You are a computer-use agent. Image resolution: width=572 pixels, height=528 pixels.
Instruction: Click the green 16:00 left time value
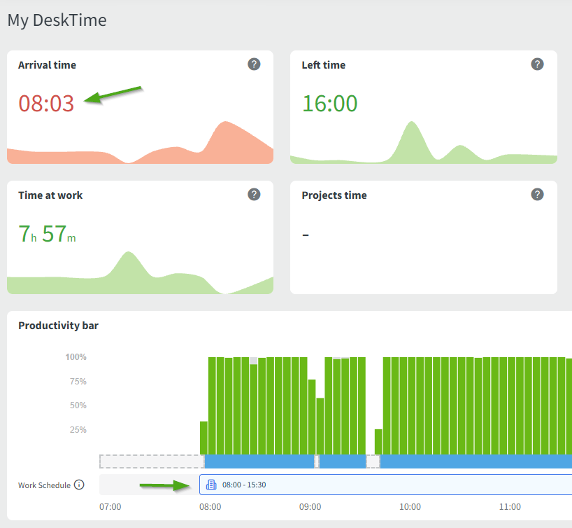329,104
